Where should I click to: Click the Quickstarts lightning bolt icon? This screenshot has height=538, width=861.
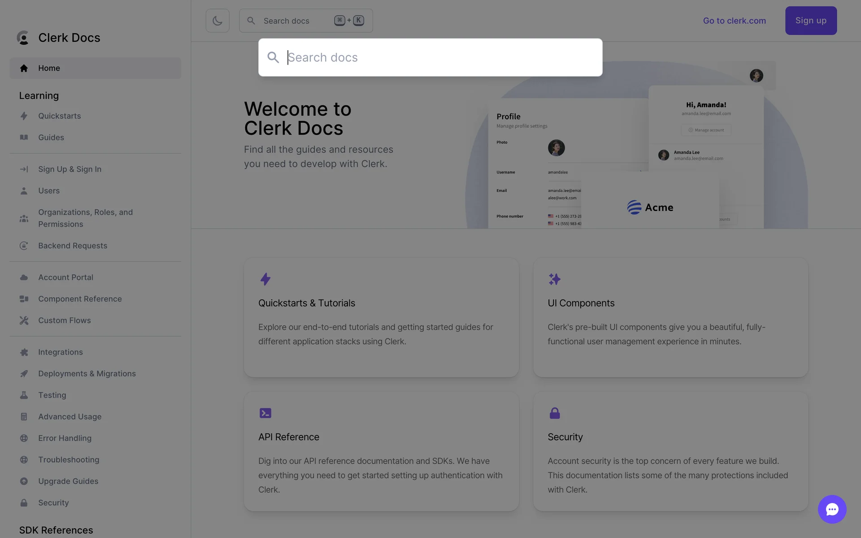click(x=24, y=116)
